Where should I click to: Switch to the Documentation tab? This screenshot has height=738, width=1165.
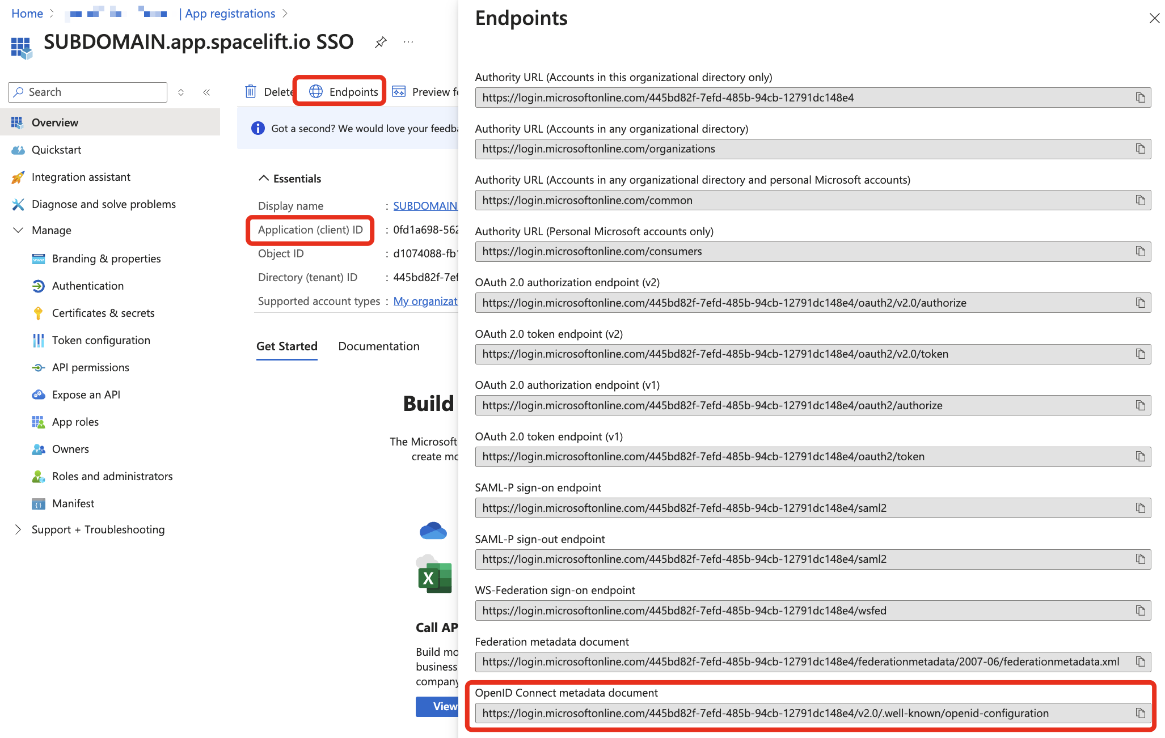tap(378, 346)
